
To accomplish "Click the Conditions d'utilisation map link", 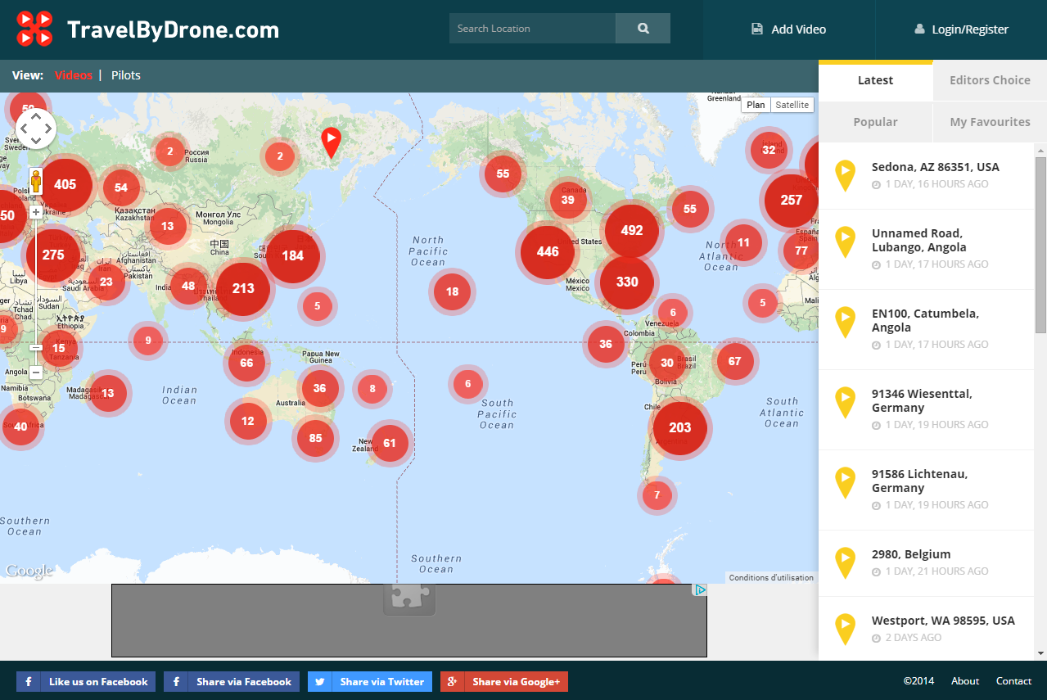I will (x=771, y=577).
